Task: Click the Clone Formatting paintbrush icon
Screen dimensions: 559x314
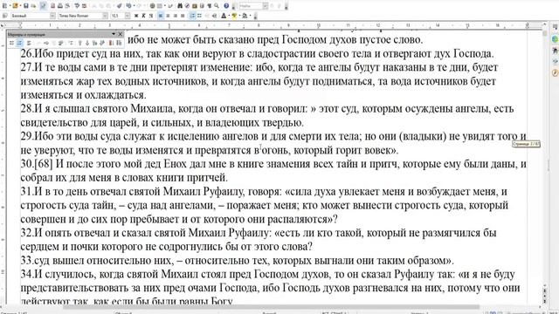Action: click(x=120, y=6)
